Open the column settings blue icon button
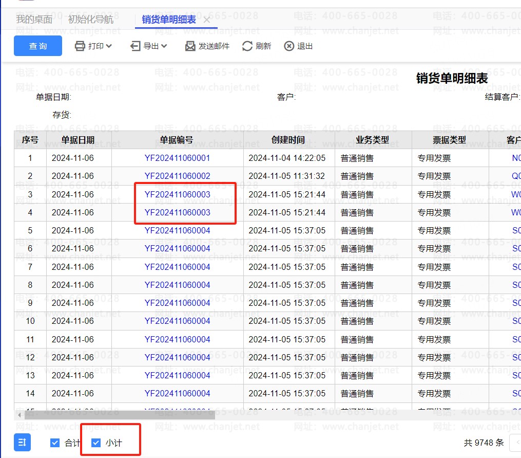This screenshot has height=458, width=521. [x=22, y=443]
